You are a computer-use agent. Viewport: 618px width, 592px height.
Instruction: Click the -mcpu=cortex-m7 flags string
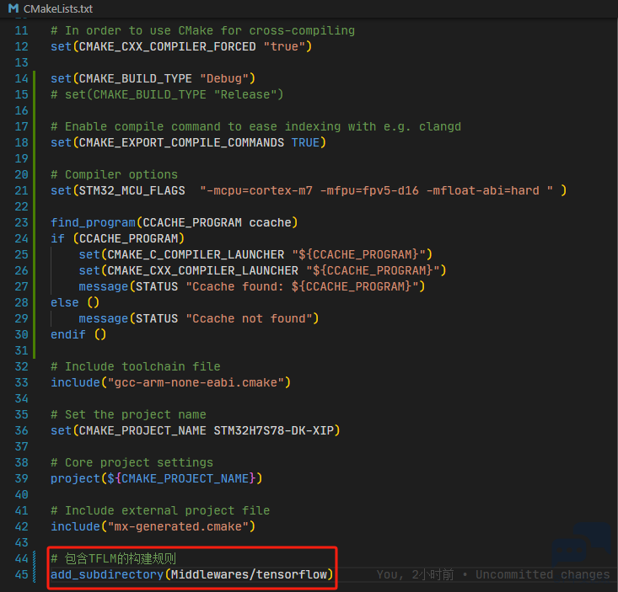coord(376,191)
